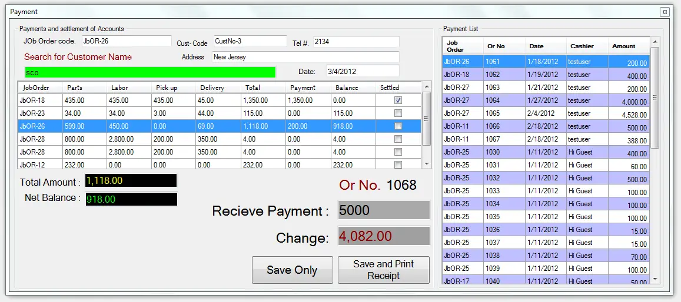Image resolution: width=681 pixels, height=302 pixels.
Task: Click Payment List Or No column header
Action: click(504, 46)
